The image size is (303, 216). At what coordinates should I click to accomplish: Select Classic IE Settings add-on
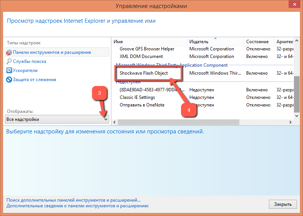203,97
